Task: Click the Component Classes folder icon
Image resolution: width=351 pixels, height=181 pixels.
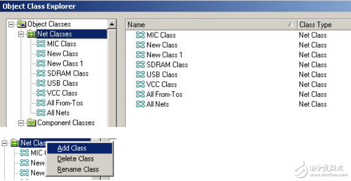Action: pos(32,123)
